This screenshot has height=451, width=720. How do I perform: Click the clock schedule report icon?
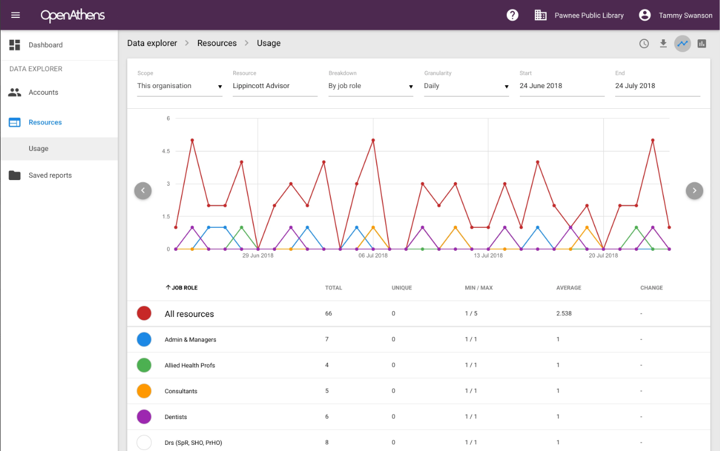coord(644,44)
